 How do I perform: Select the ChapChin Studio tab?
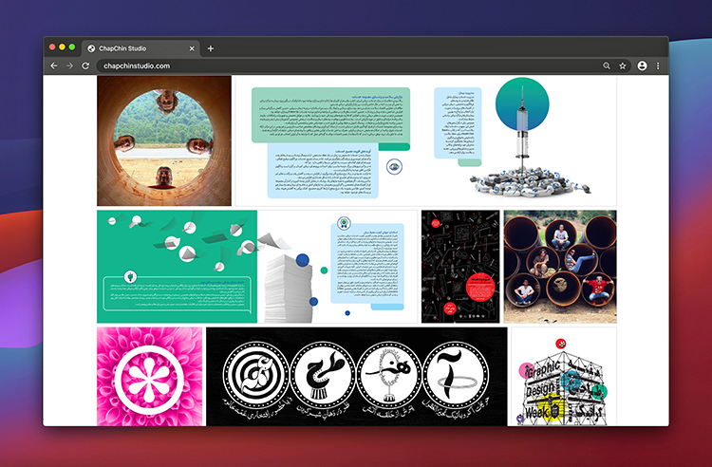133,47
